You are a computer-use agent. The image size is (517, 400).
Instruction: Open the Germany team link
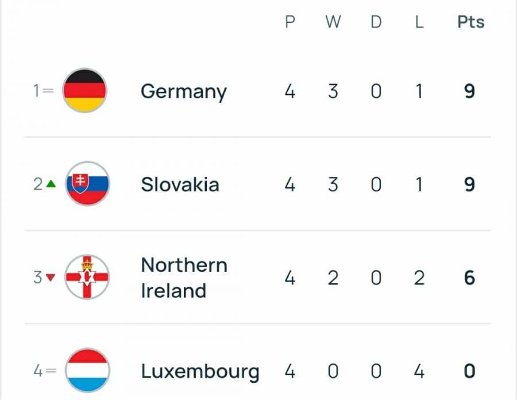click(184, 91)
